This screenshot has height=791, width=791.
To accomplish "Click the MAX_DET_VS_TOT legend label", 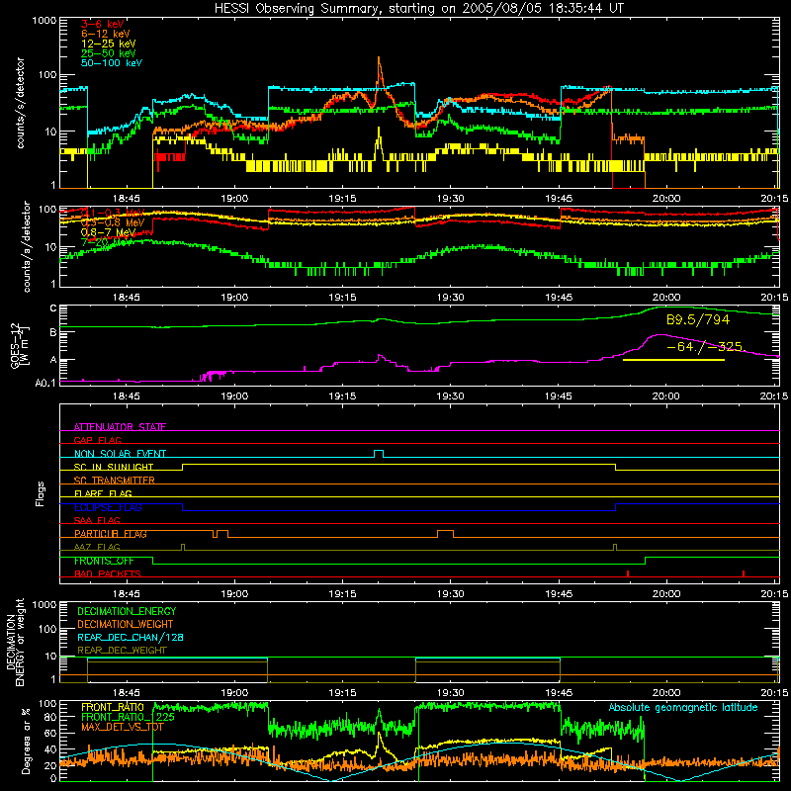I will click(x=123, y=727).
